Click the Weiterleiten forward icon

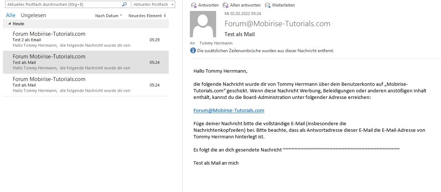point(268,5)
